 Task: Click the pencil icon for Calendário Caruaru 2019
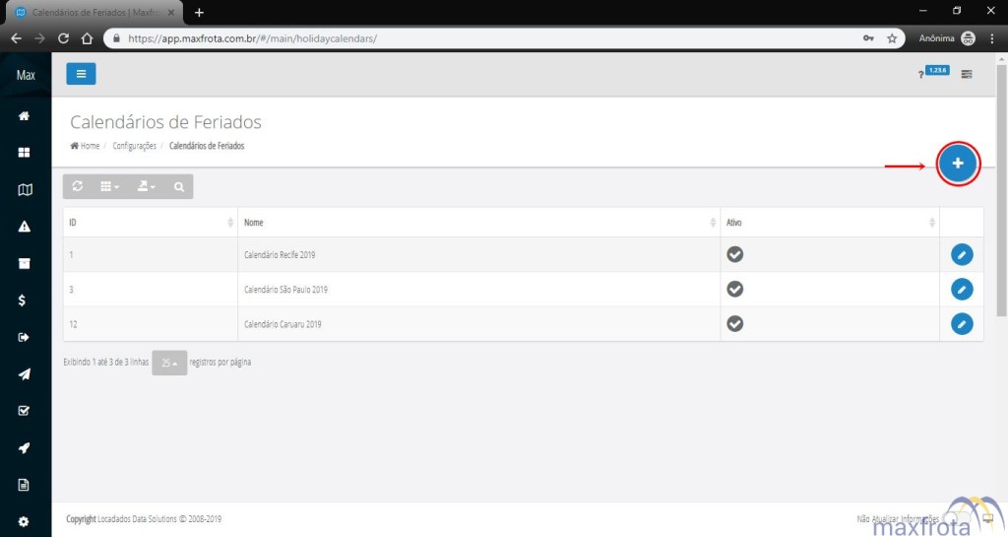click(x=962, y=323)
